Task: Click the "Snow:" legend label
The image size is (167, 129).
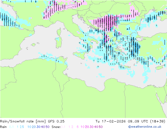Action: 56,127
